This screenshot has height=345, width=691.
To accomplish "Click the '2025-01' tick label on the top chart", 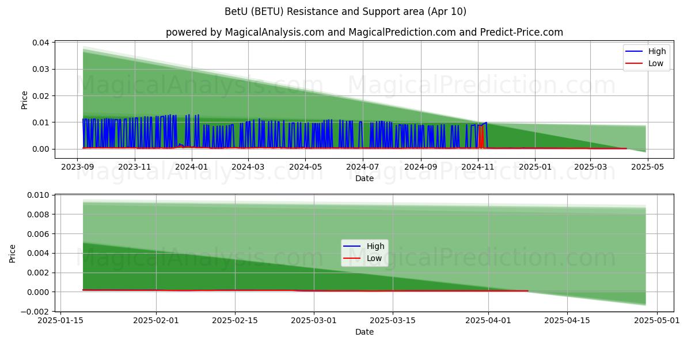I will (x=535, y=167).
